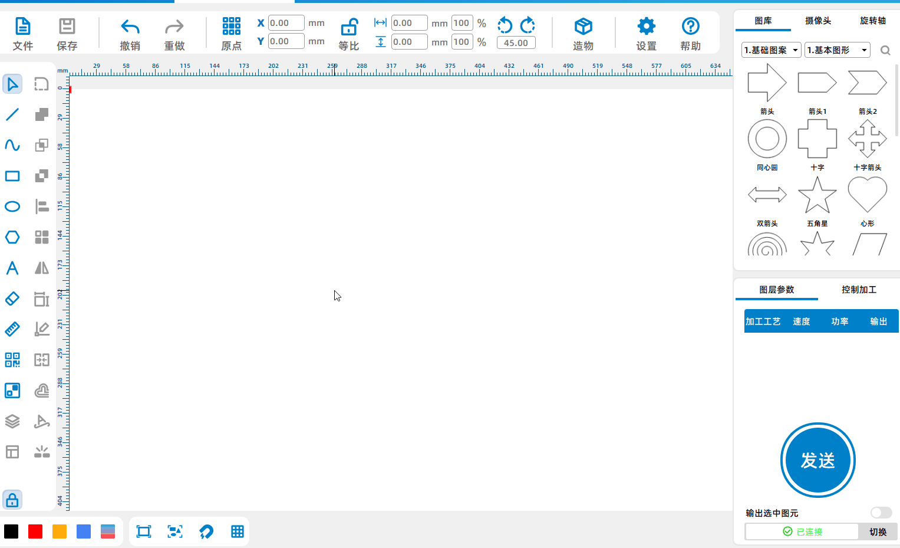Toggle 输出选中图元 switch
Viewport: 900px width, 548px height.
click(x=881, y=513)
